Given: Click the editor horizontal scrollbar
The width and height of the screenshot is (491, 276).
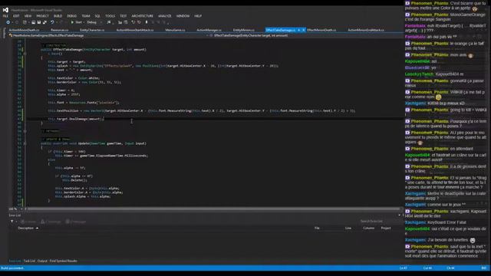Looking at the screenshot, I should click(x=213, y=209).
